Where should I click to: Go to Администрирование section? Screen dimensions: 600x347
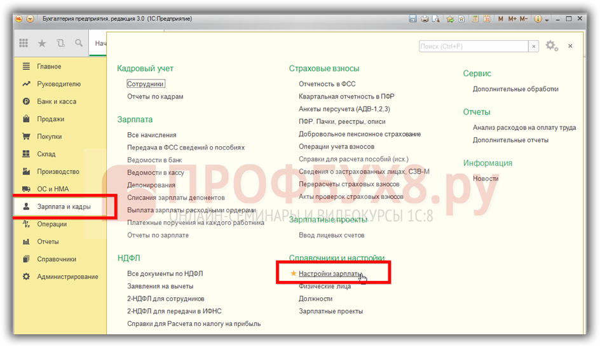pos(67,276)
